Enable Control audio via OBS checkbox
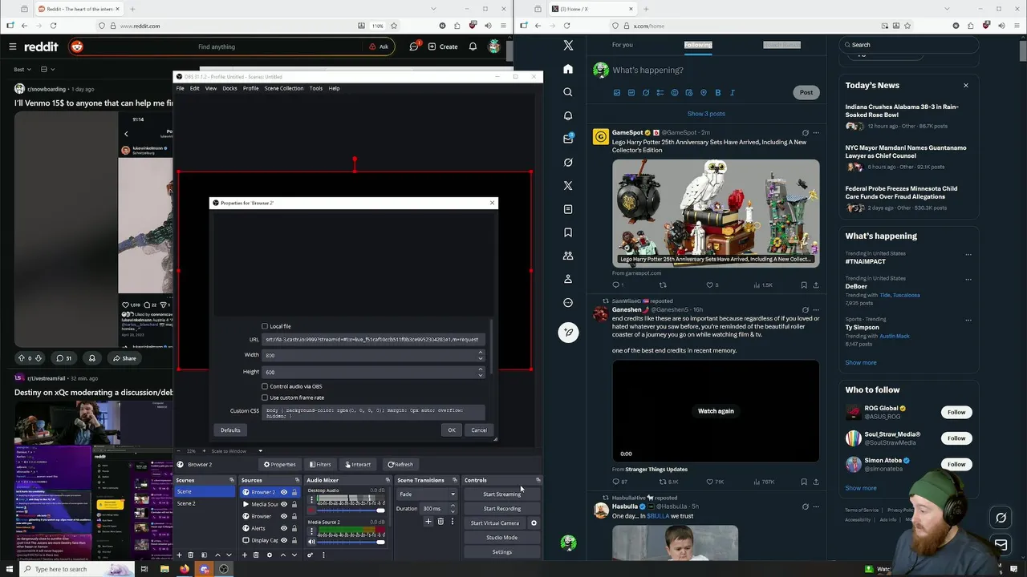This screenshot has height=577, width=1027. [x=265, y=386]
